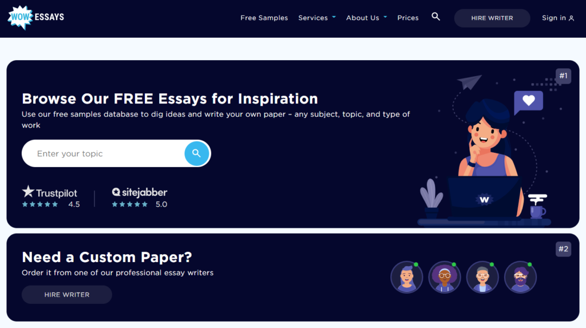Select the second writer avatar with glasses
The image size is (586, 328).
pos(445,278)
